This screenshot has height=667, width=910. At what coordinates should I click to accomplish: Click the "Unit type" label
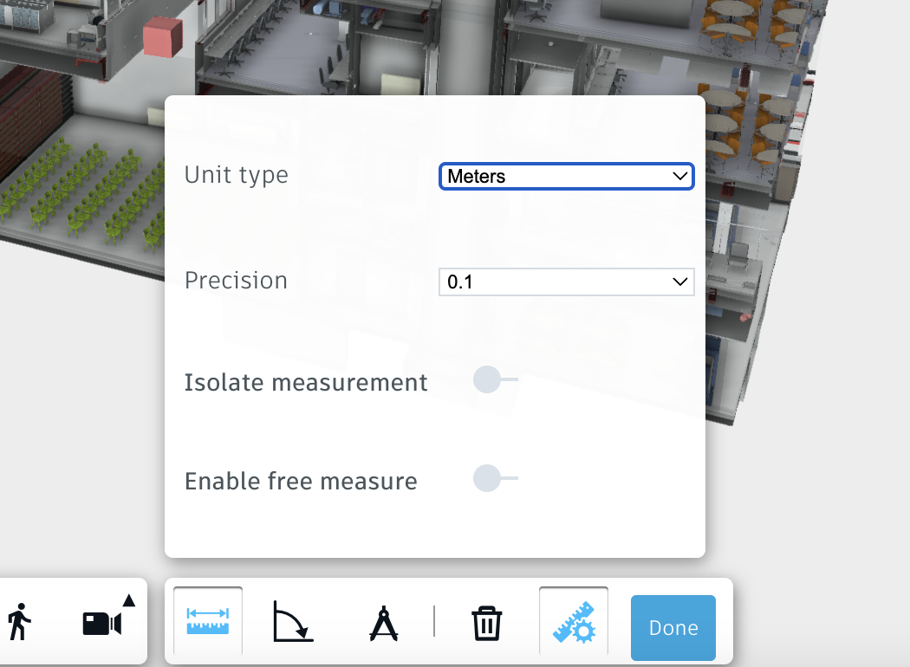(x=236, y=175)
